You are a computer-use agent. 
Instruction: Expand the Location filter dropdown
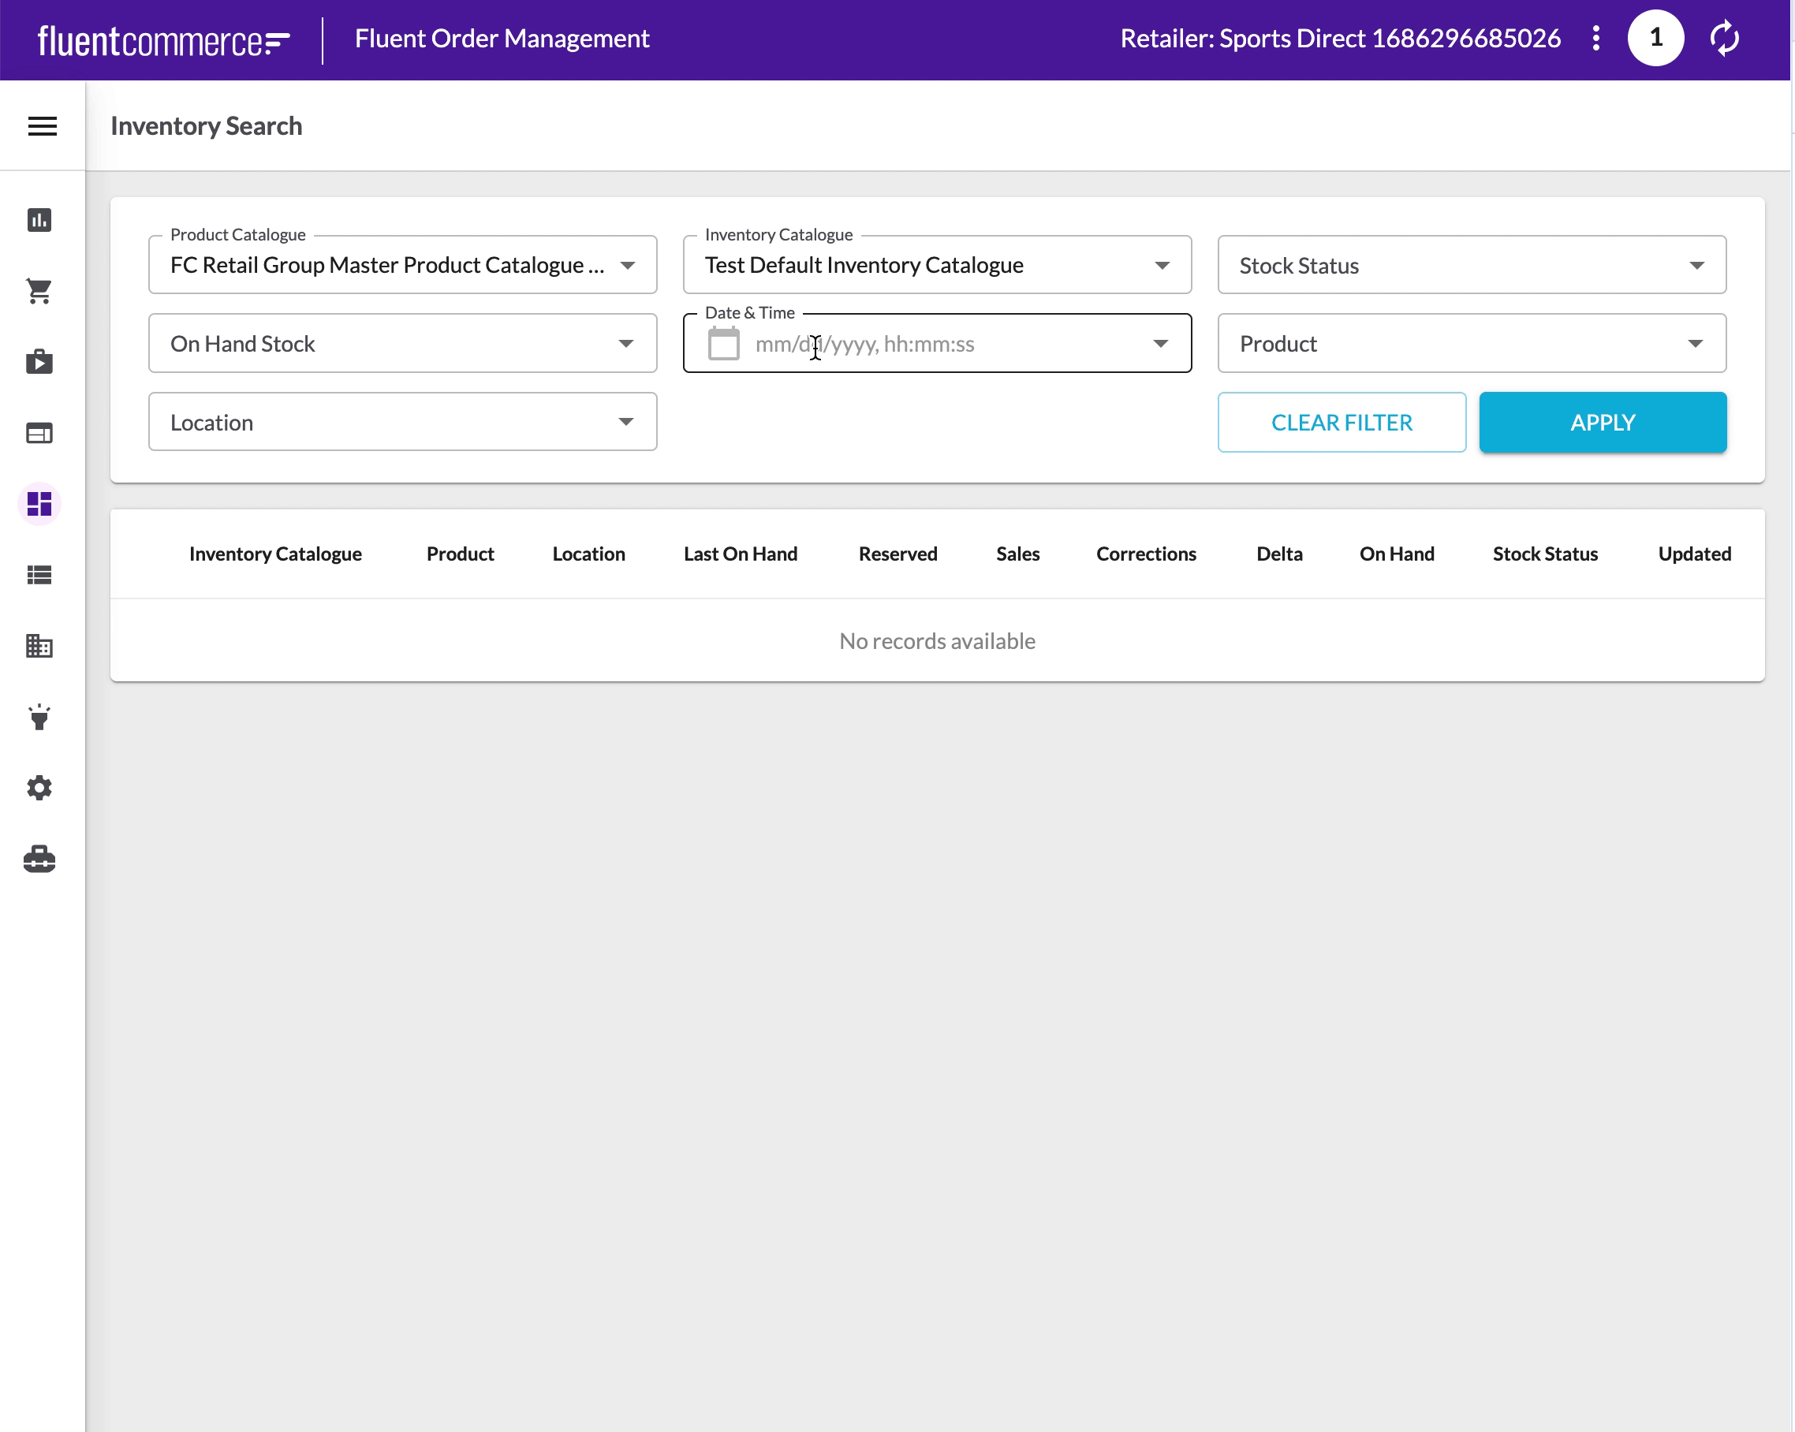(402, 422)
